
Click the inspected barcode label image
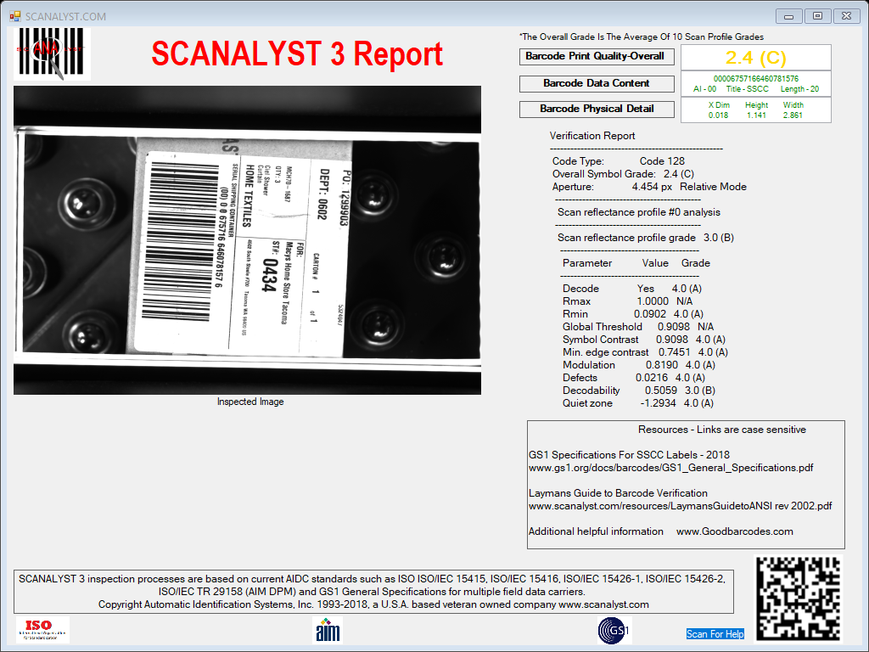(247, 240)
